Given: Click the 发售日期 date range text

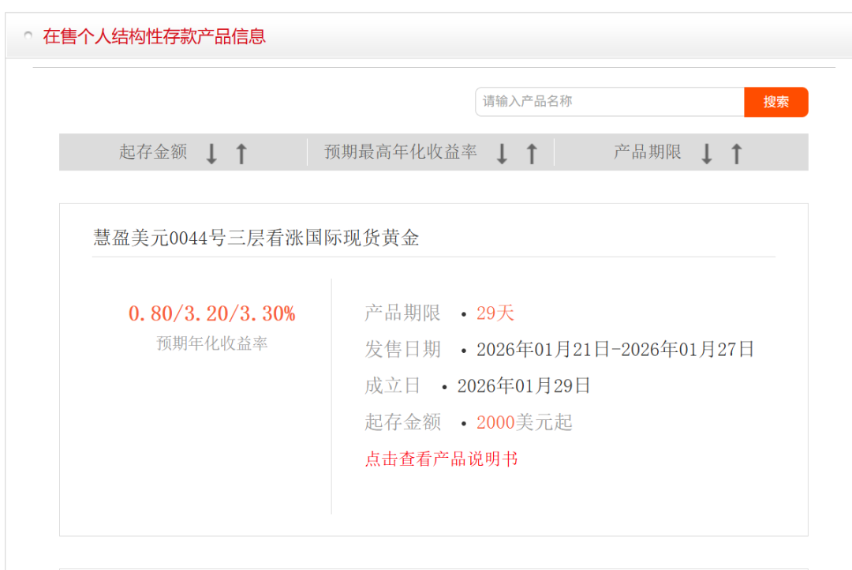Looking at the screenshot, I should click(615, 349).
